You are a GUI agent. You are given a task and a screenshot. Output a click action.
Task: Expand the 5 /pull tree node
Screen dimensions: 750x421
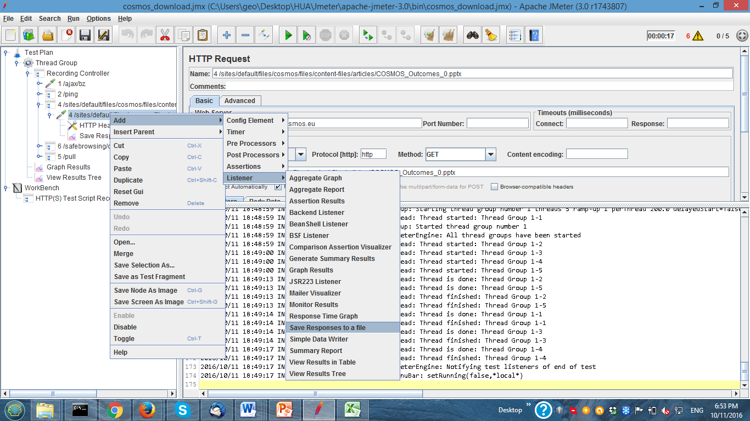pyautogui.click(x=39, y=157)
